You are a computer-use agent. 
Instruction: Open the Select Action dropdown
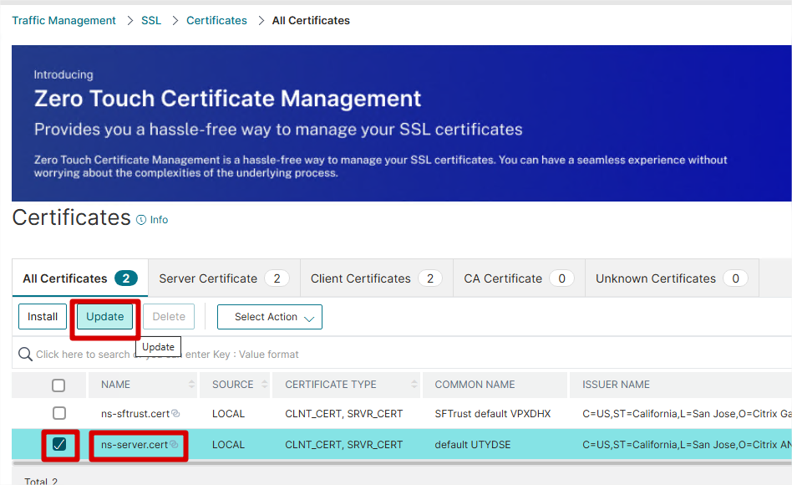tap(269, 317)
